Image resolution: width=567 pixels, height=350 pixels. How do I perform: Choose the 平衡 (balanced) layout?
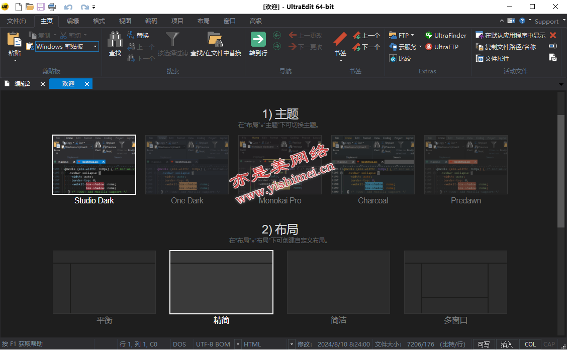coord(104,282)
